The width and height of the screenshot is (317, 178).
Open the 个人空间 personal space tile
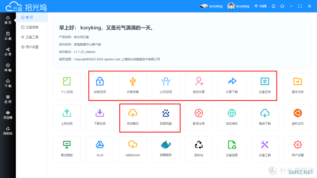[67, 86]
